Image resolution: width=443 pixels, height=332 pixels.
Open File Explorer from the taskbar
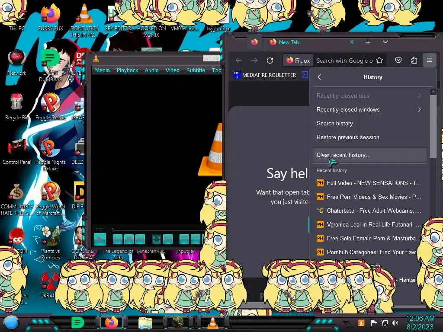145,322
